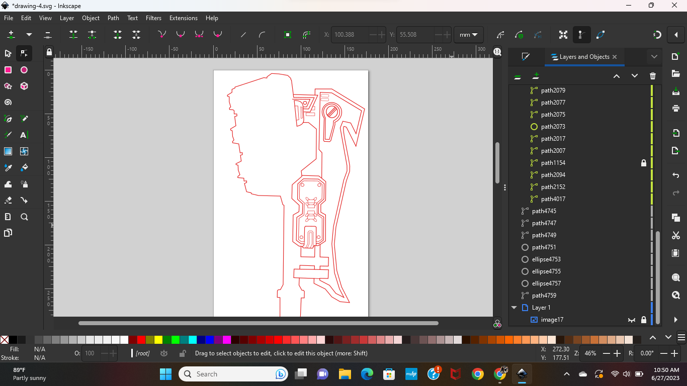Select the Gradient tool
687x386 pixels.
pos(8,151)
